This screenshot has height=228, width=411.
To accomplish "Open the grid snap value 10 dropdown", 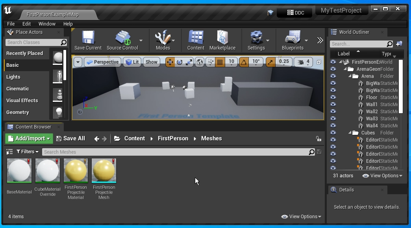I will 231,62.
